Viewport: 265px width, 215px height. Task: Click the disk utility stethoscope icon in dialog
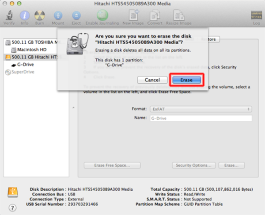(78, 44)
